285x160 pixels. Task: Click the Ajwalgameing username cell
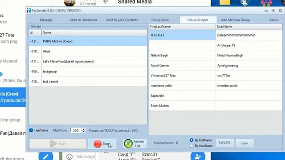coord(249,65)
